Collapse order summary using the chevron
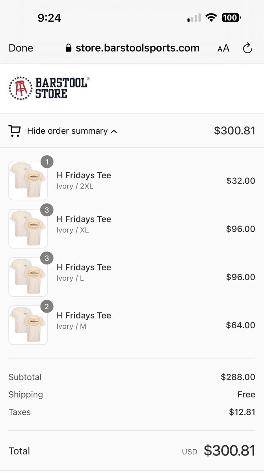Screen dimensions: 264x473 tap(114, 132)
